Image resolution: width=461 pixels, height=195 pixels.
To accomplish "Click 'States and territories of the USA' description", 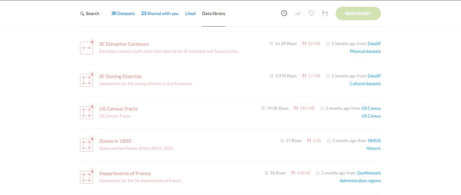I will [136, 148].
